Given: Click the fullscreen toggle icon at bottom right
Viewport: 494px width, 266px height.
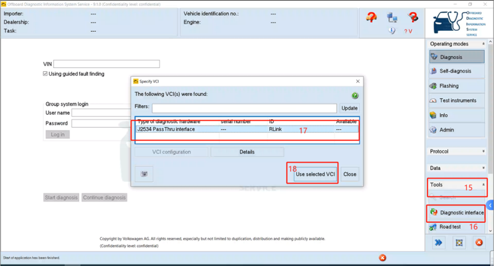Looking at the screenshot, I should click(459, 243).
